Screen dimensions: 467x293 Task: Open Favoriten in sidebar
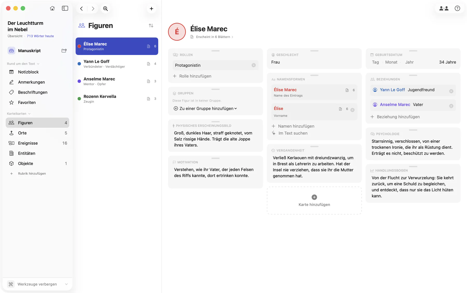click(37, 103)
